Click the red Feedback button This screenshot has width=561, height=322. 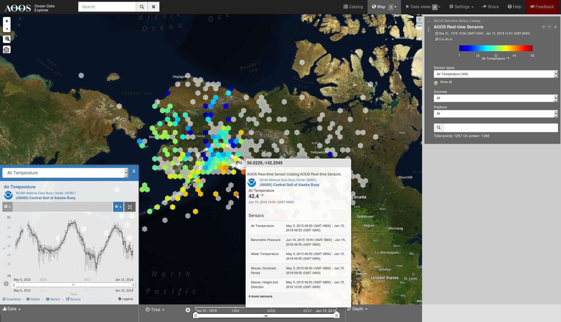[x=542, y=7]
